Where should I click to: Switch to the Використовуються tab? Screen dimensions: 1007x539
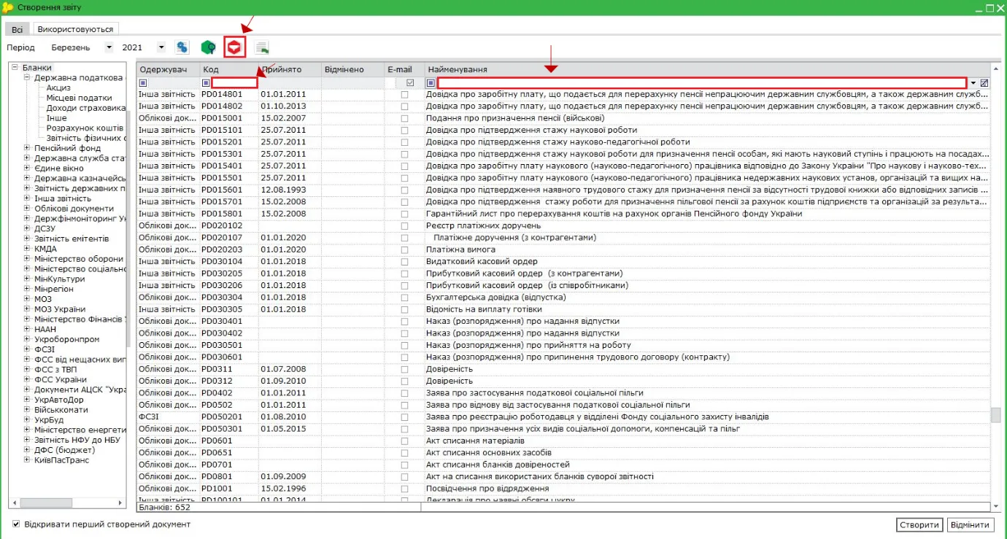coord(76,29)
